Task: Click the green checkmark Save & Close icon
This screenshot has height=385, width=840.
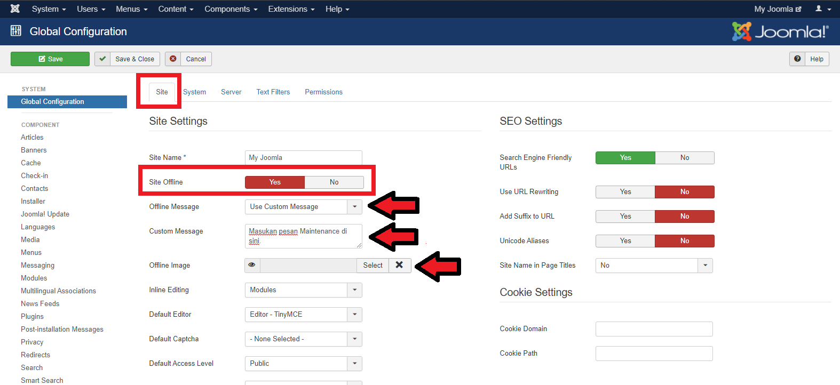Action: click(102, 59)
